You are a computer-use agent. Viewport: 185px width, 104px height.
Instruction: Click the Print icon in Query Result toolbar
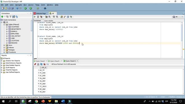pyautogui.click(x=38, y=64)
